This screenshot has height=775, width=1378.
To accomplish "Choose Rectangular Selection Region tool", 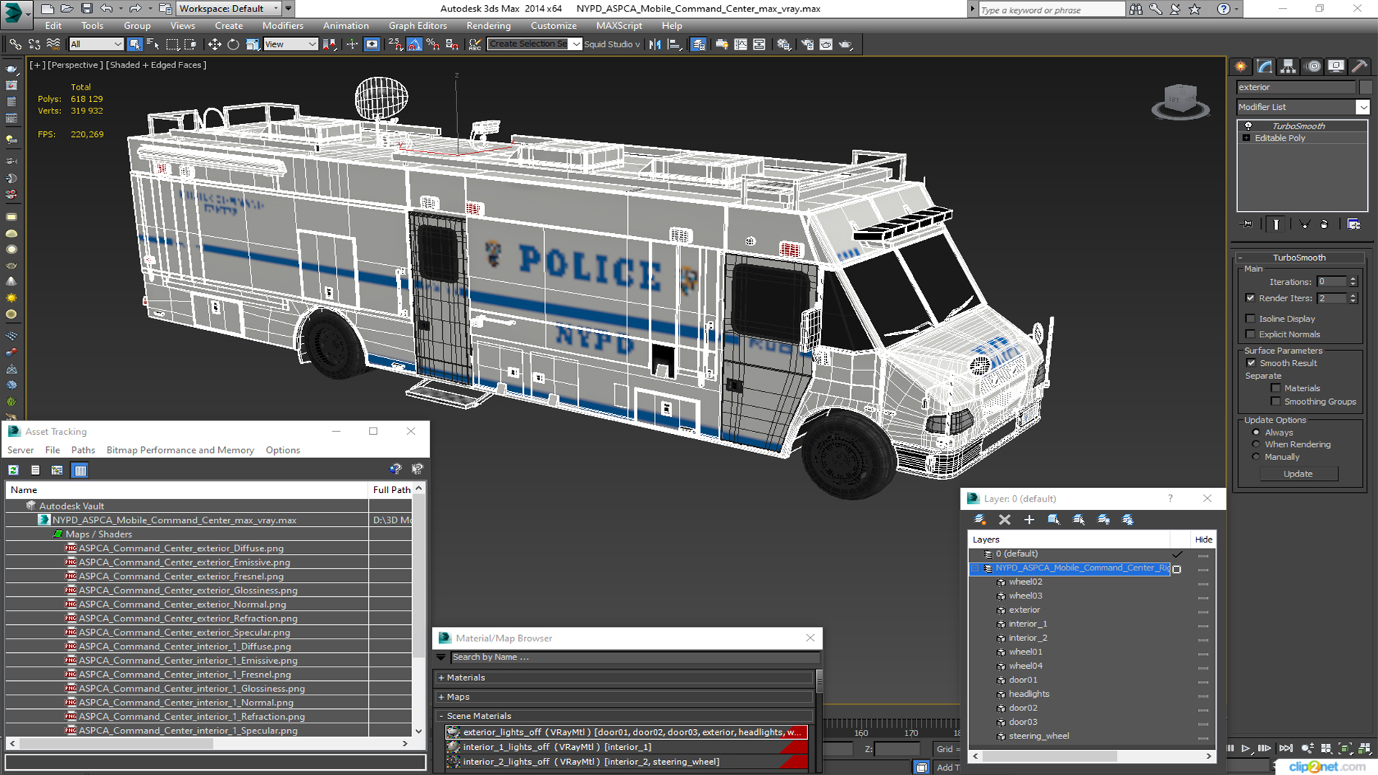I will [172, 44].
